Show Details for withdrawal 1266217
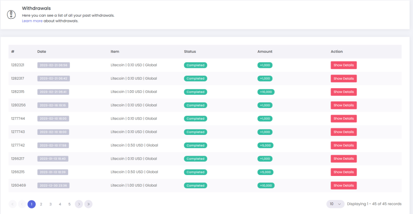Image resolution: width=413 pixels, height=214 pixels. (x=344, y=159)
